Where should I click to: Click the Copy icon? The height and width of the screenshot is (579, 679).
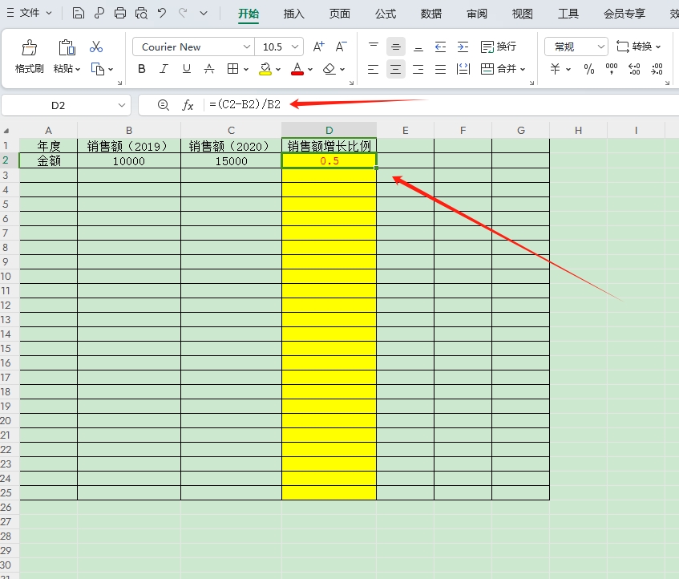[x=98, y=69]
